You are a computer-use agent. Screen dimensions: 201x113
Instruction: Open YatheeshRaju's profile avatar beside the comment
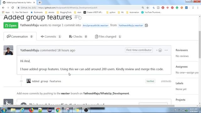coord(8,50)
